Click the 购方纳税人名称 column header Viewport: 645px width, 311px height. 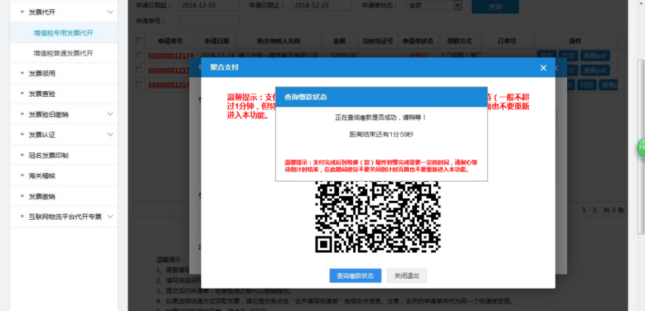[279, 41]
